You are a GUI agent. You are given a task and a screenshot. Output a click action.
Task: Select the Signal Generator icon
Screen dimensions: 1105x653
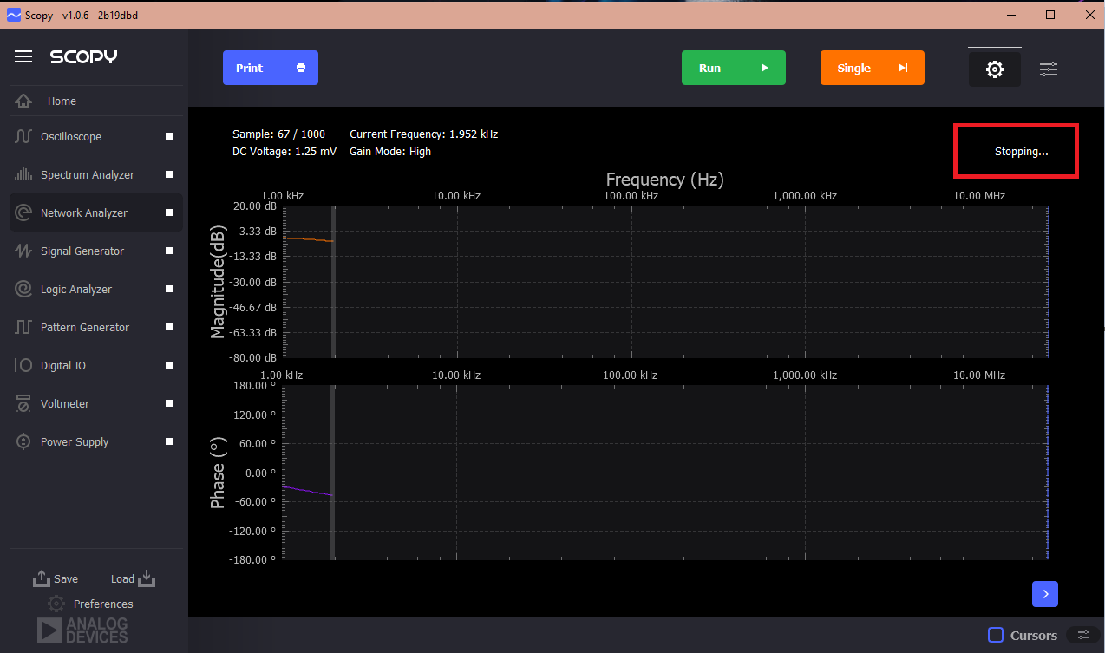[23, 251]
